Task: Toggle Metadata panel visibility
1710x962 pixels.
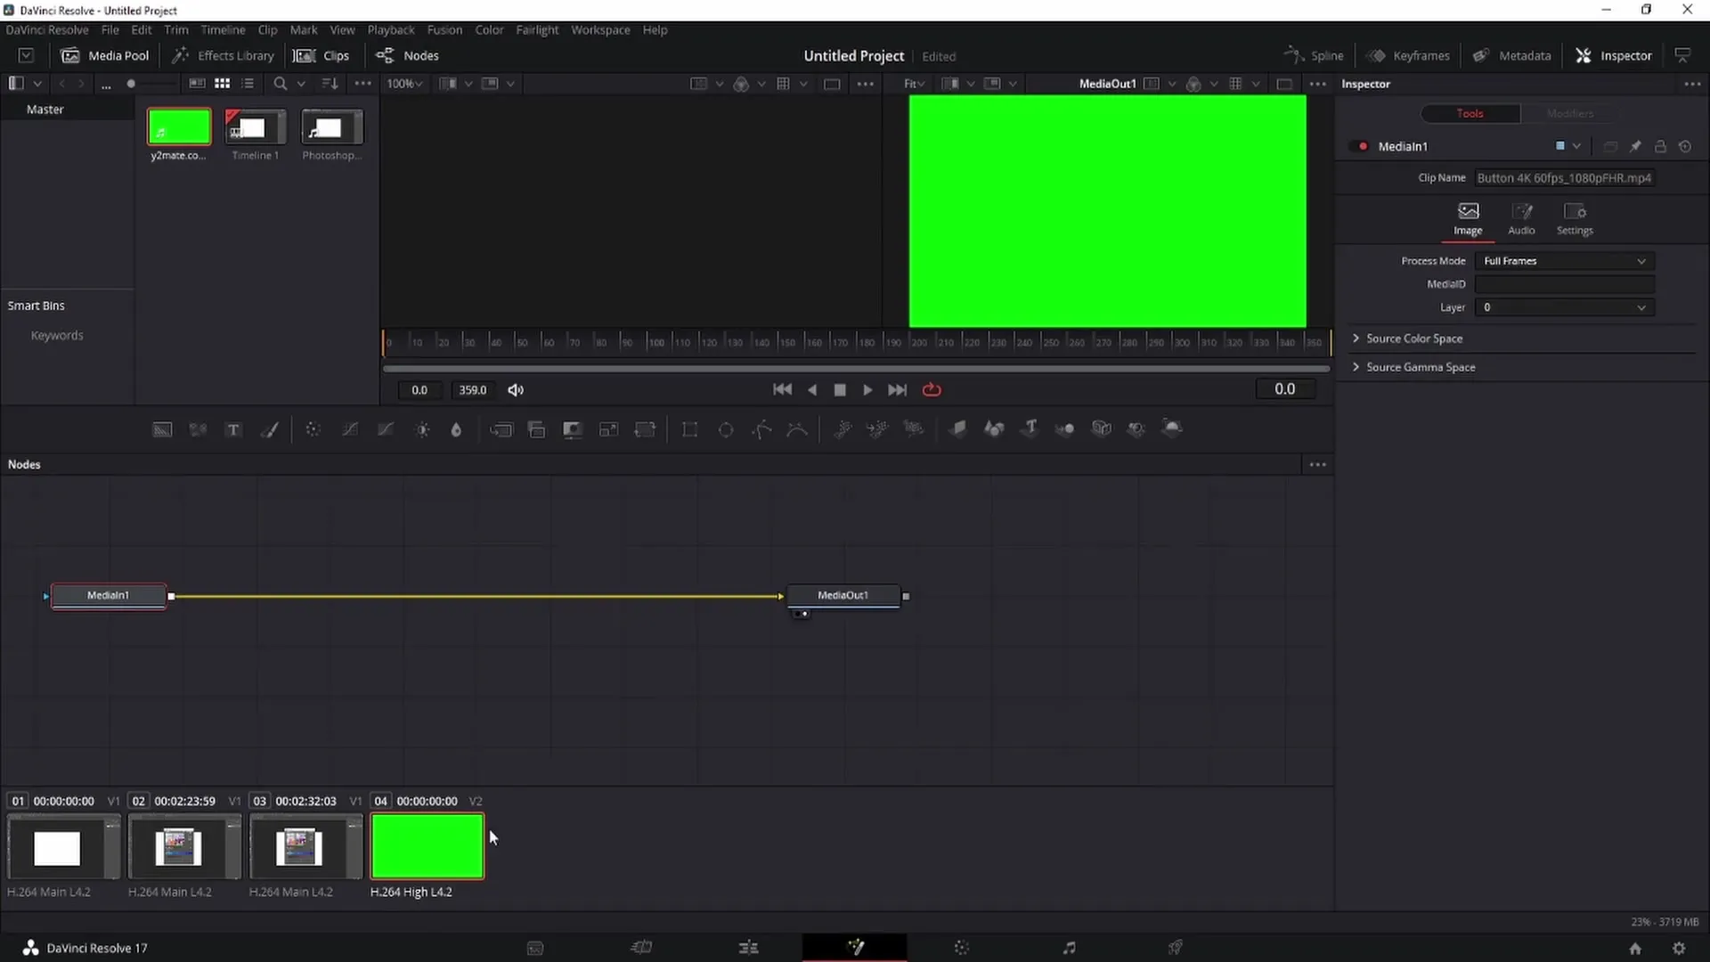Action: [x=1514, y=55]
